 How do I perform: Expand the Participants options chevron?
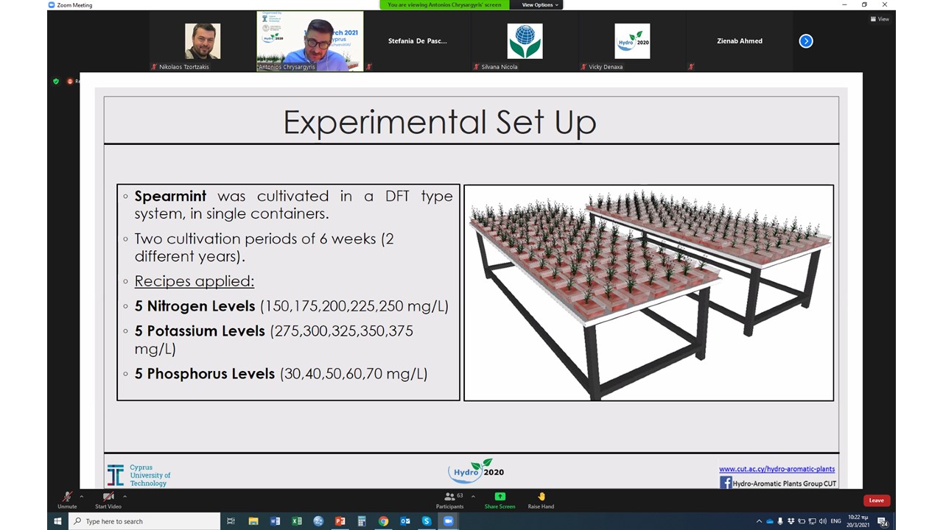click(x=473, y=496)
